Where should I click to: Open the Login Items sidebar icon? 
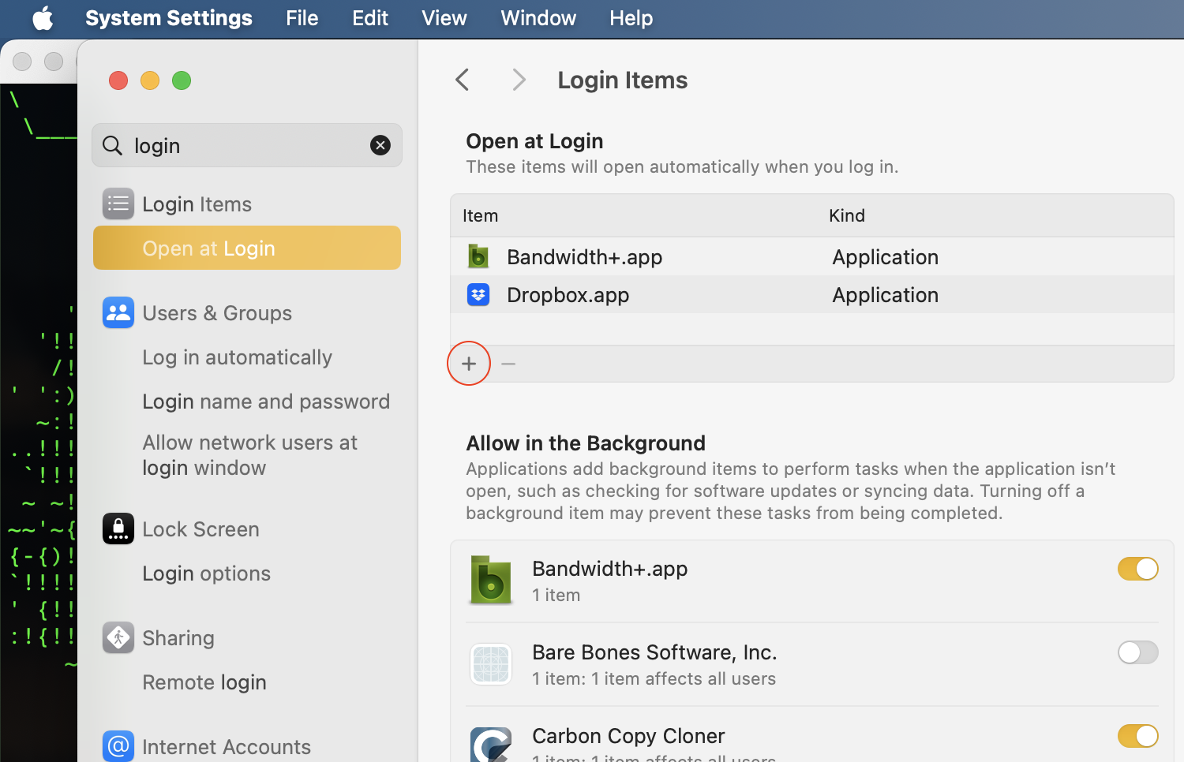118,204
